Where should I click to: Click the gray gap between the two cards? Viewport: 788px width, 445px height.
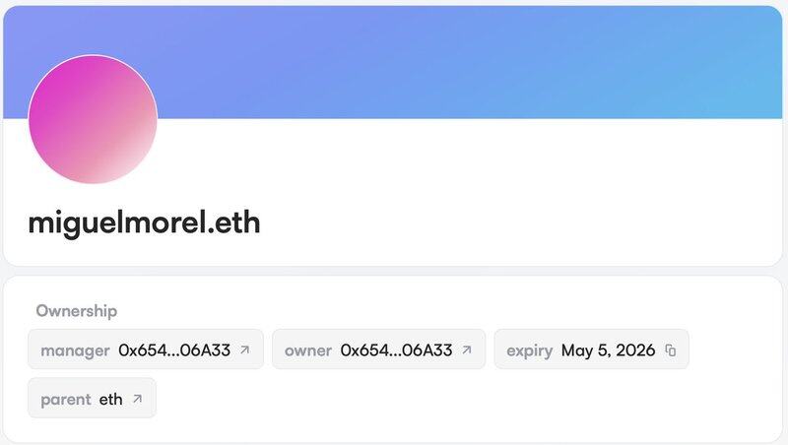(394, 271)
